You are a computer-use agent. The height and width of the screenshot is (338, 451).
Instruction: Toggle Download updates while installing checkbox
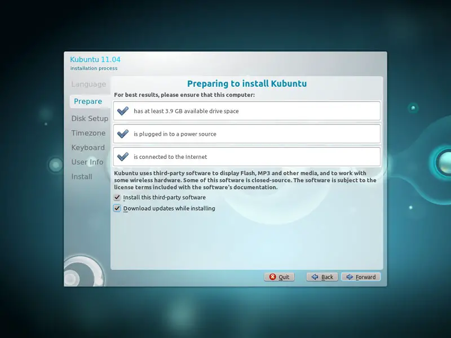117,208
